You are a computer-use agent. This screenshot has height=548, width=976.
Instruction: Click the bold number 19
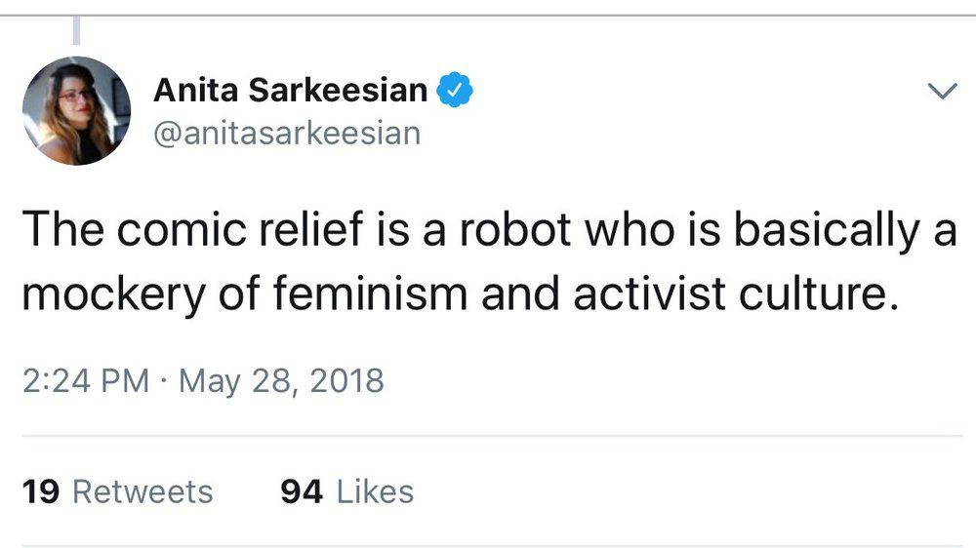pyautogui.click(x=41, y=491)
